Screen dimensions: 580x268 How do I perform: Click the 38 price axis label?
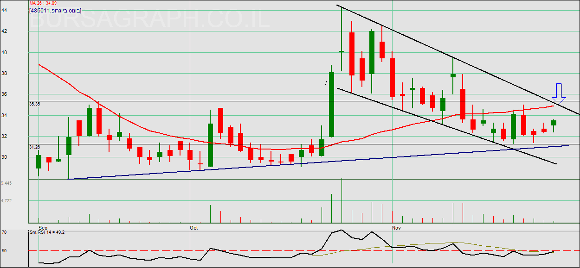(4, 73)
